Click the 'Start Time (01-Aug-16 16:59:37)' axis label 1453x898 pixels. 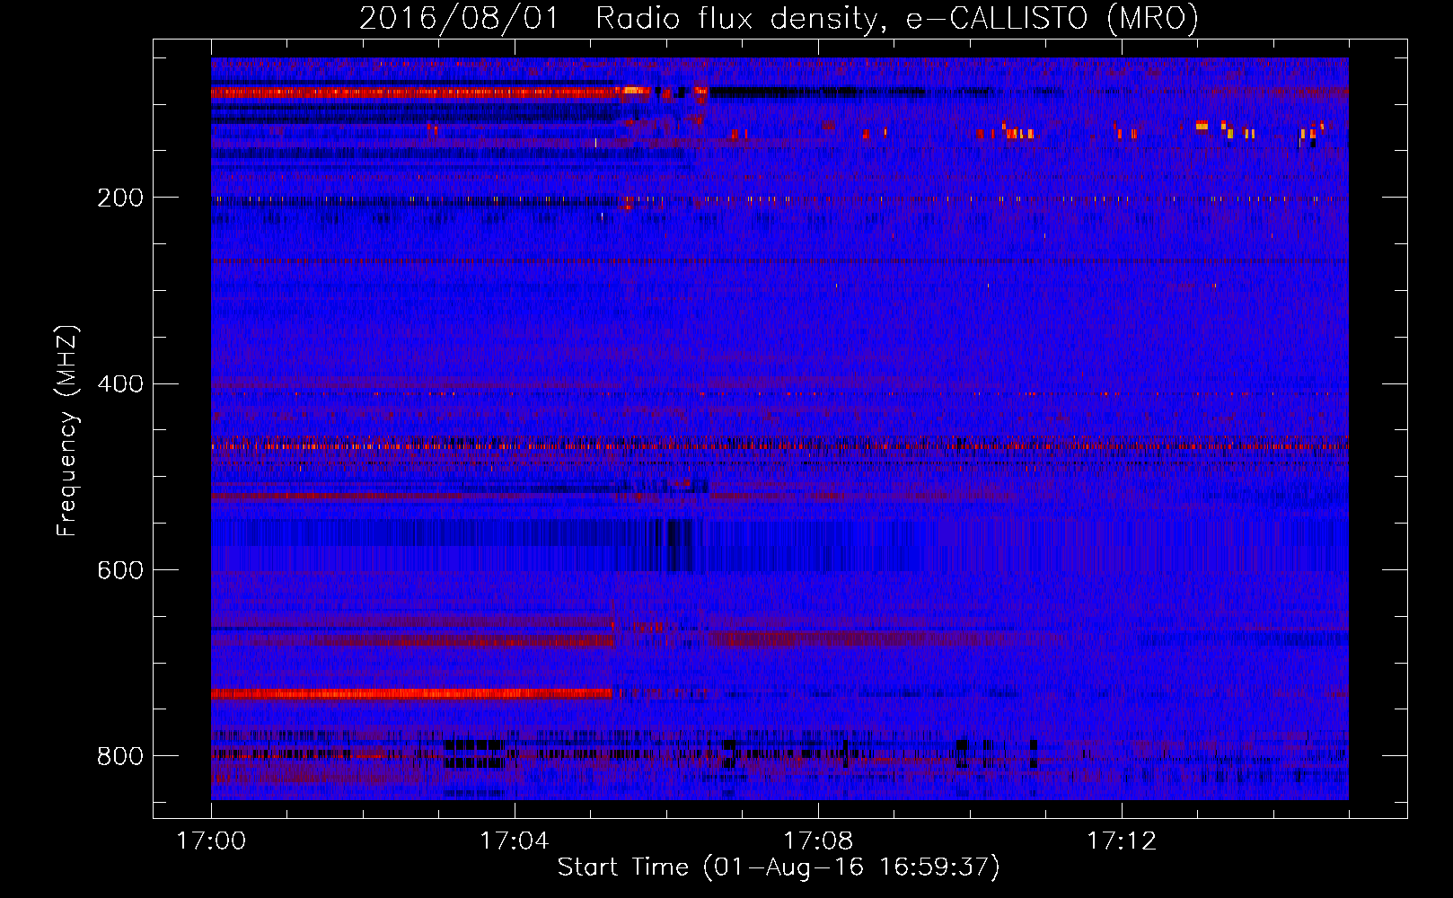tap(779, 867)
